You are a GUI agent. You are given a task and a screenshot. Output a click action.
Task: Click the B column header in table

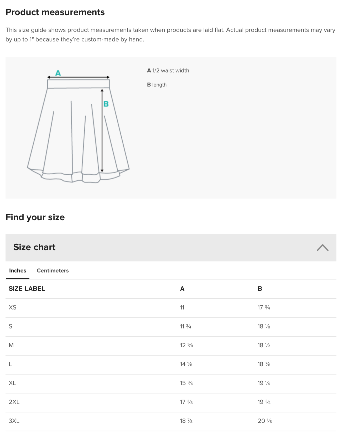(260, 289)
